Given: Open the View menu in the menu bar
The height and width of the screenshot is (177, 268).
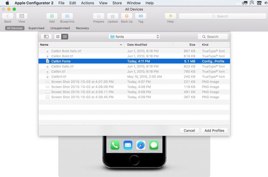Looking at the screenshot, I should [103, 3].
